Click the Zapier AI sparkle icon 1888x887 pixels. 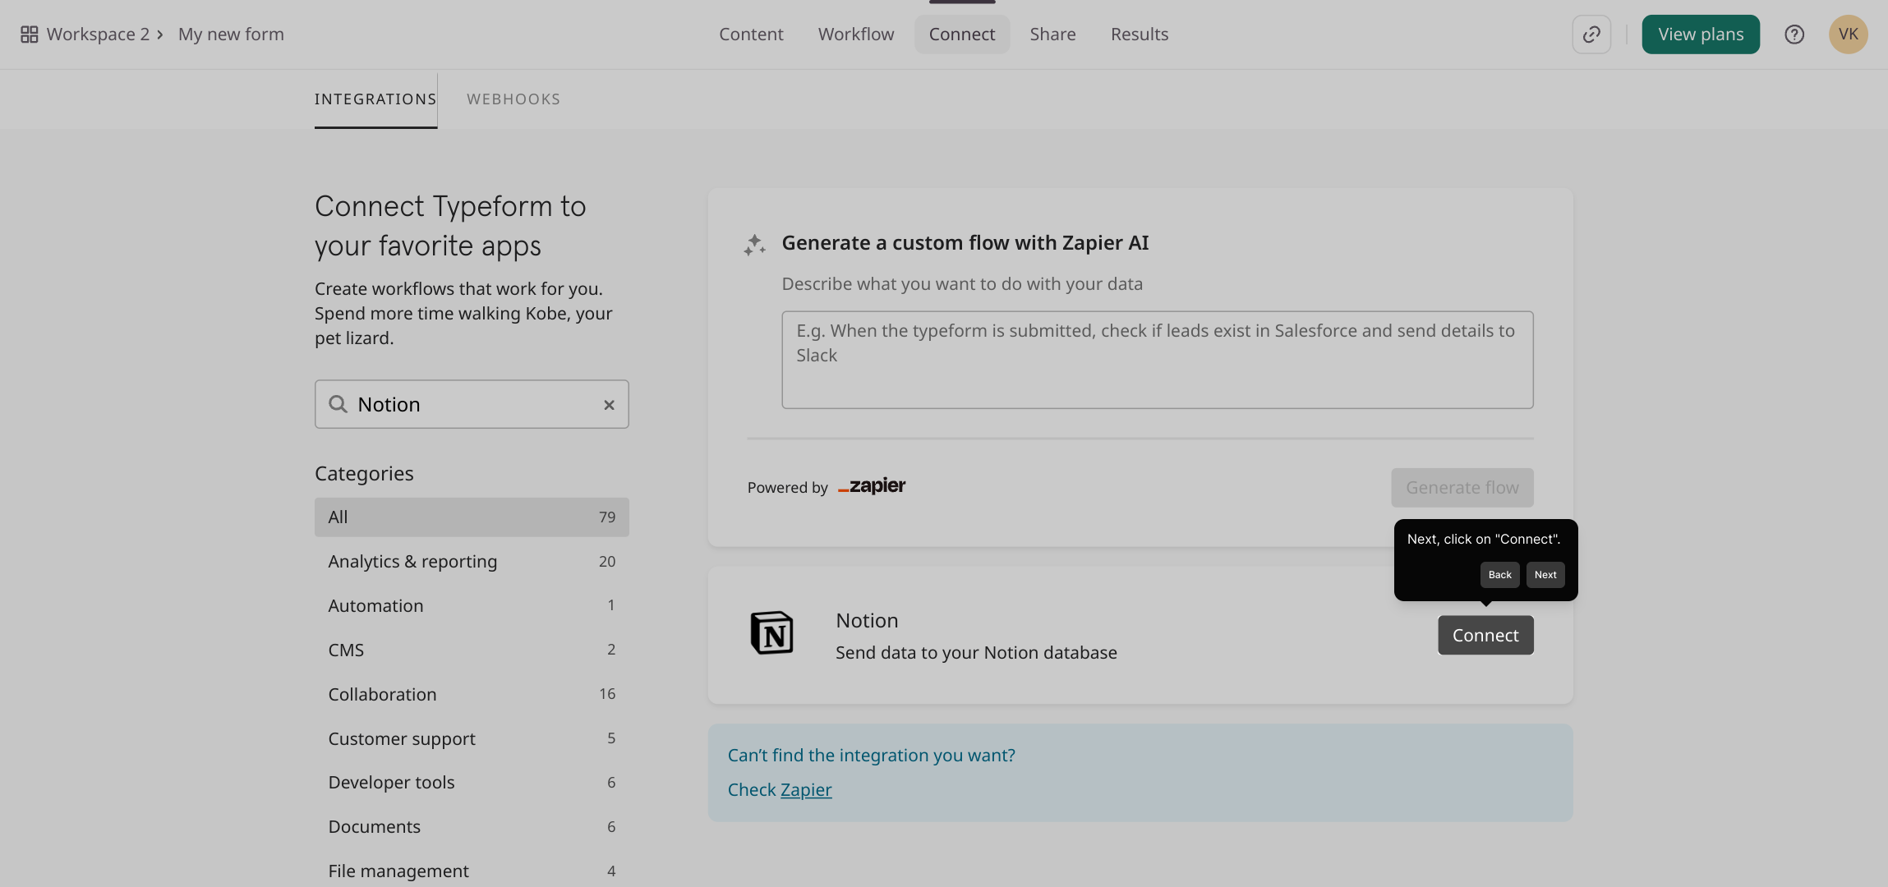(x=754, y=245)
